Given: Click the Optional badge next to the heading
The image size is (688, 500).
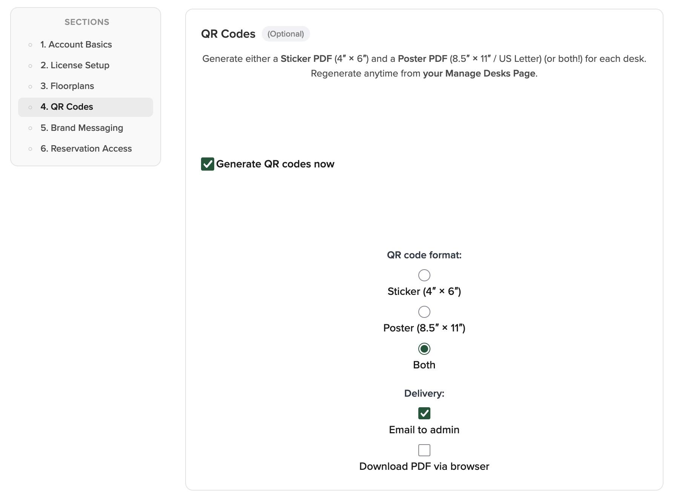Looking at the screenshot, I should 286,34.
